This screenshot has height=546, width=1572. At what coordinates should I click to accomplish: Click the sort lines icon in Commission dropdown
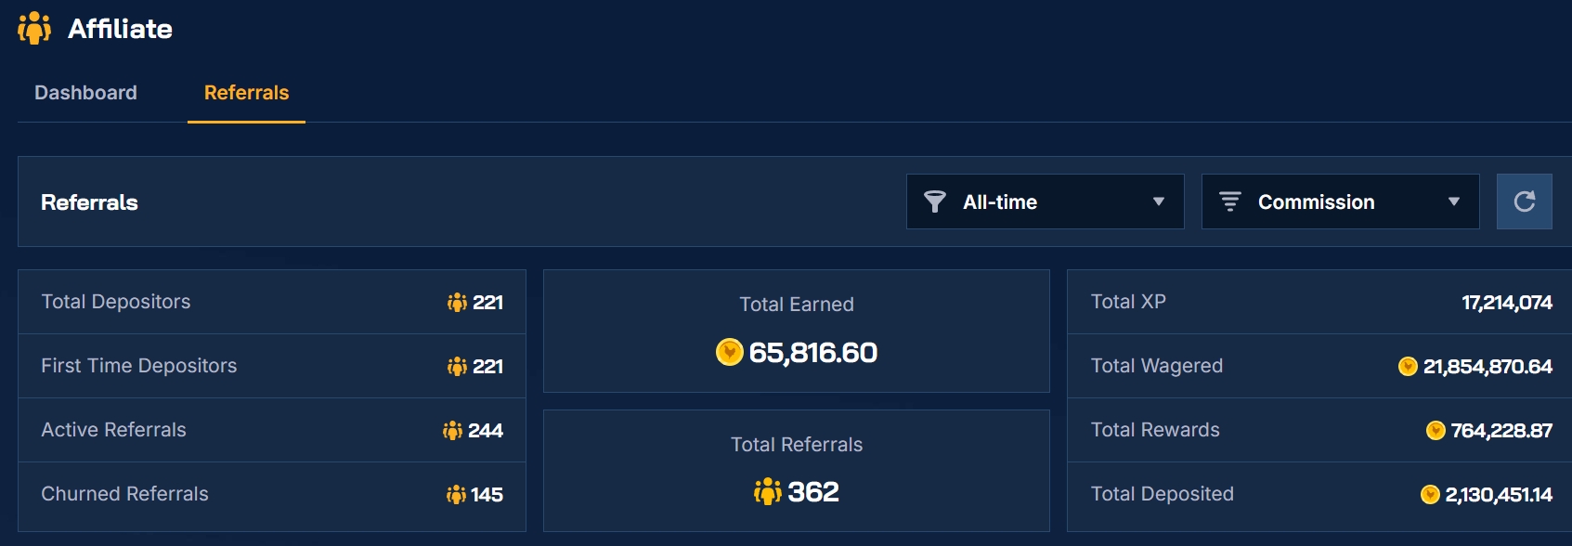[x=1230, y=201]
